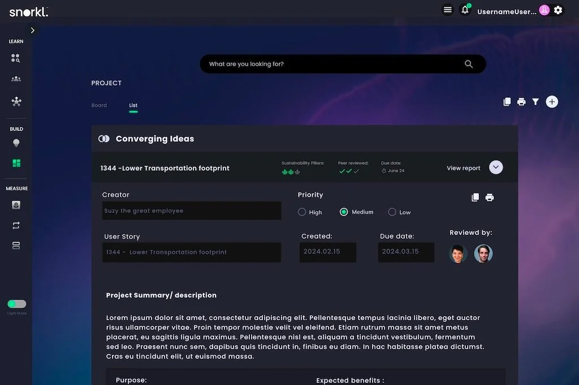Image resolution: width=579 pixels, height=385 pixels.
Task: Click the 'Project Summary/ description' heading
Action: (x=161, y=295)
